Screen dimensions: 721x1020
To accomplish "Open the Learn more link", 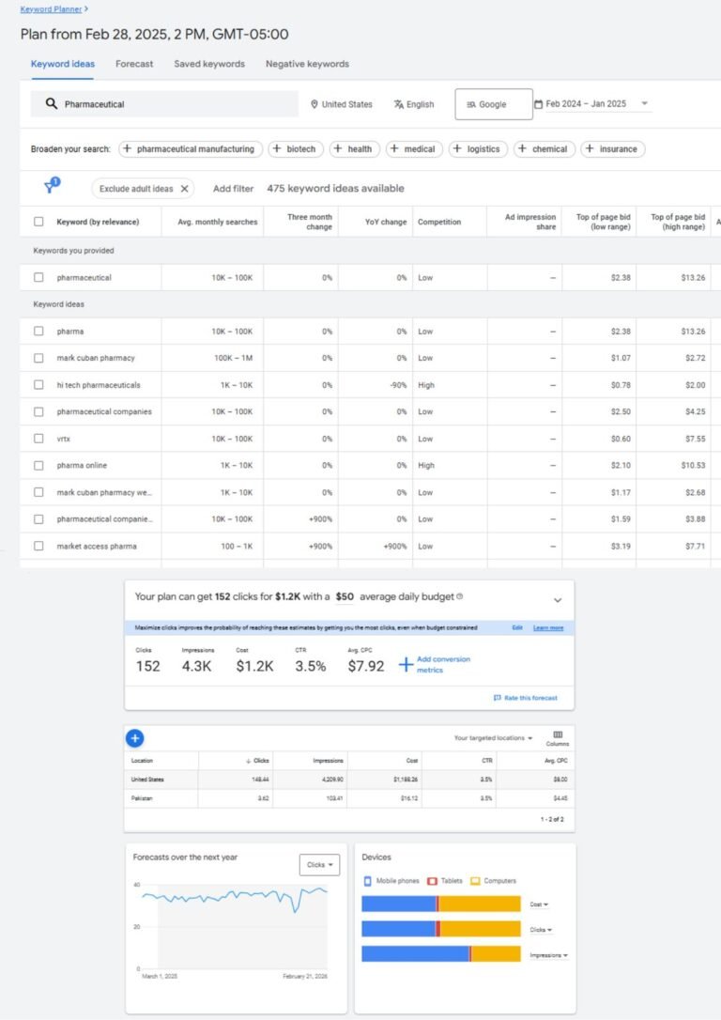I will click(548, 627).
